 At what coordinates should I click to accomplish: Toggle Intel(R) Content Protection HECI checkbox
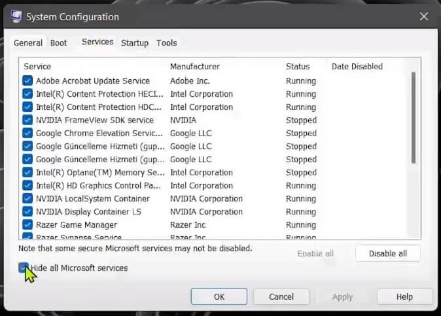(x=27, y=94)
